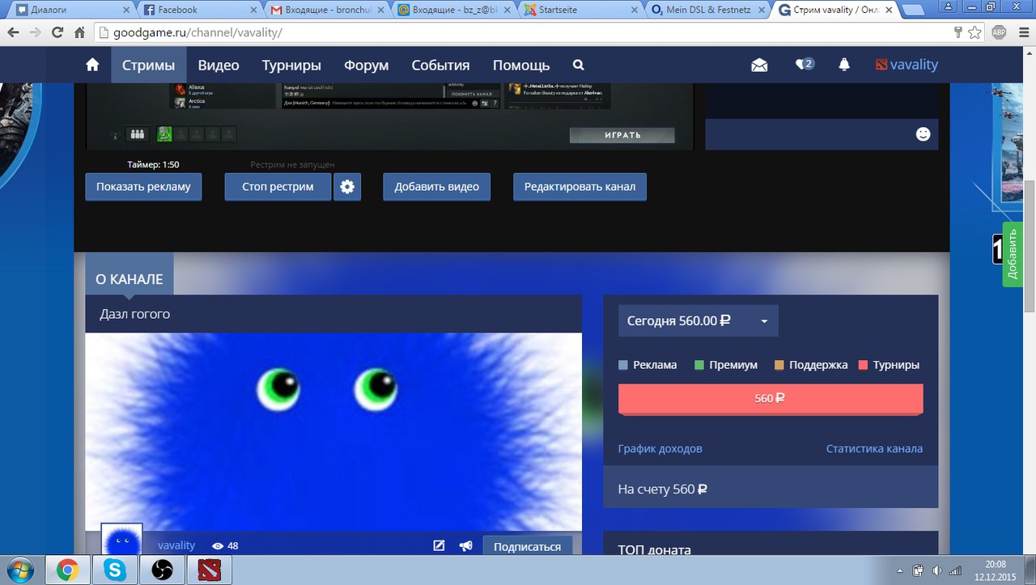The image size is (1036, 585).
Task: Switch to the Startseite browser tab
Action: click(580, 10)
